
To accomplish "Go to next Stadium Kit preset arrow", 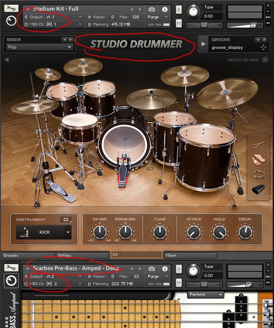I will [x=140, y=9].
